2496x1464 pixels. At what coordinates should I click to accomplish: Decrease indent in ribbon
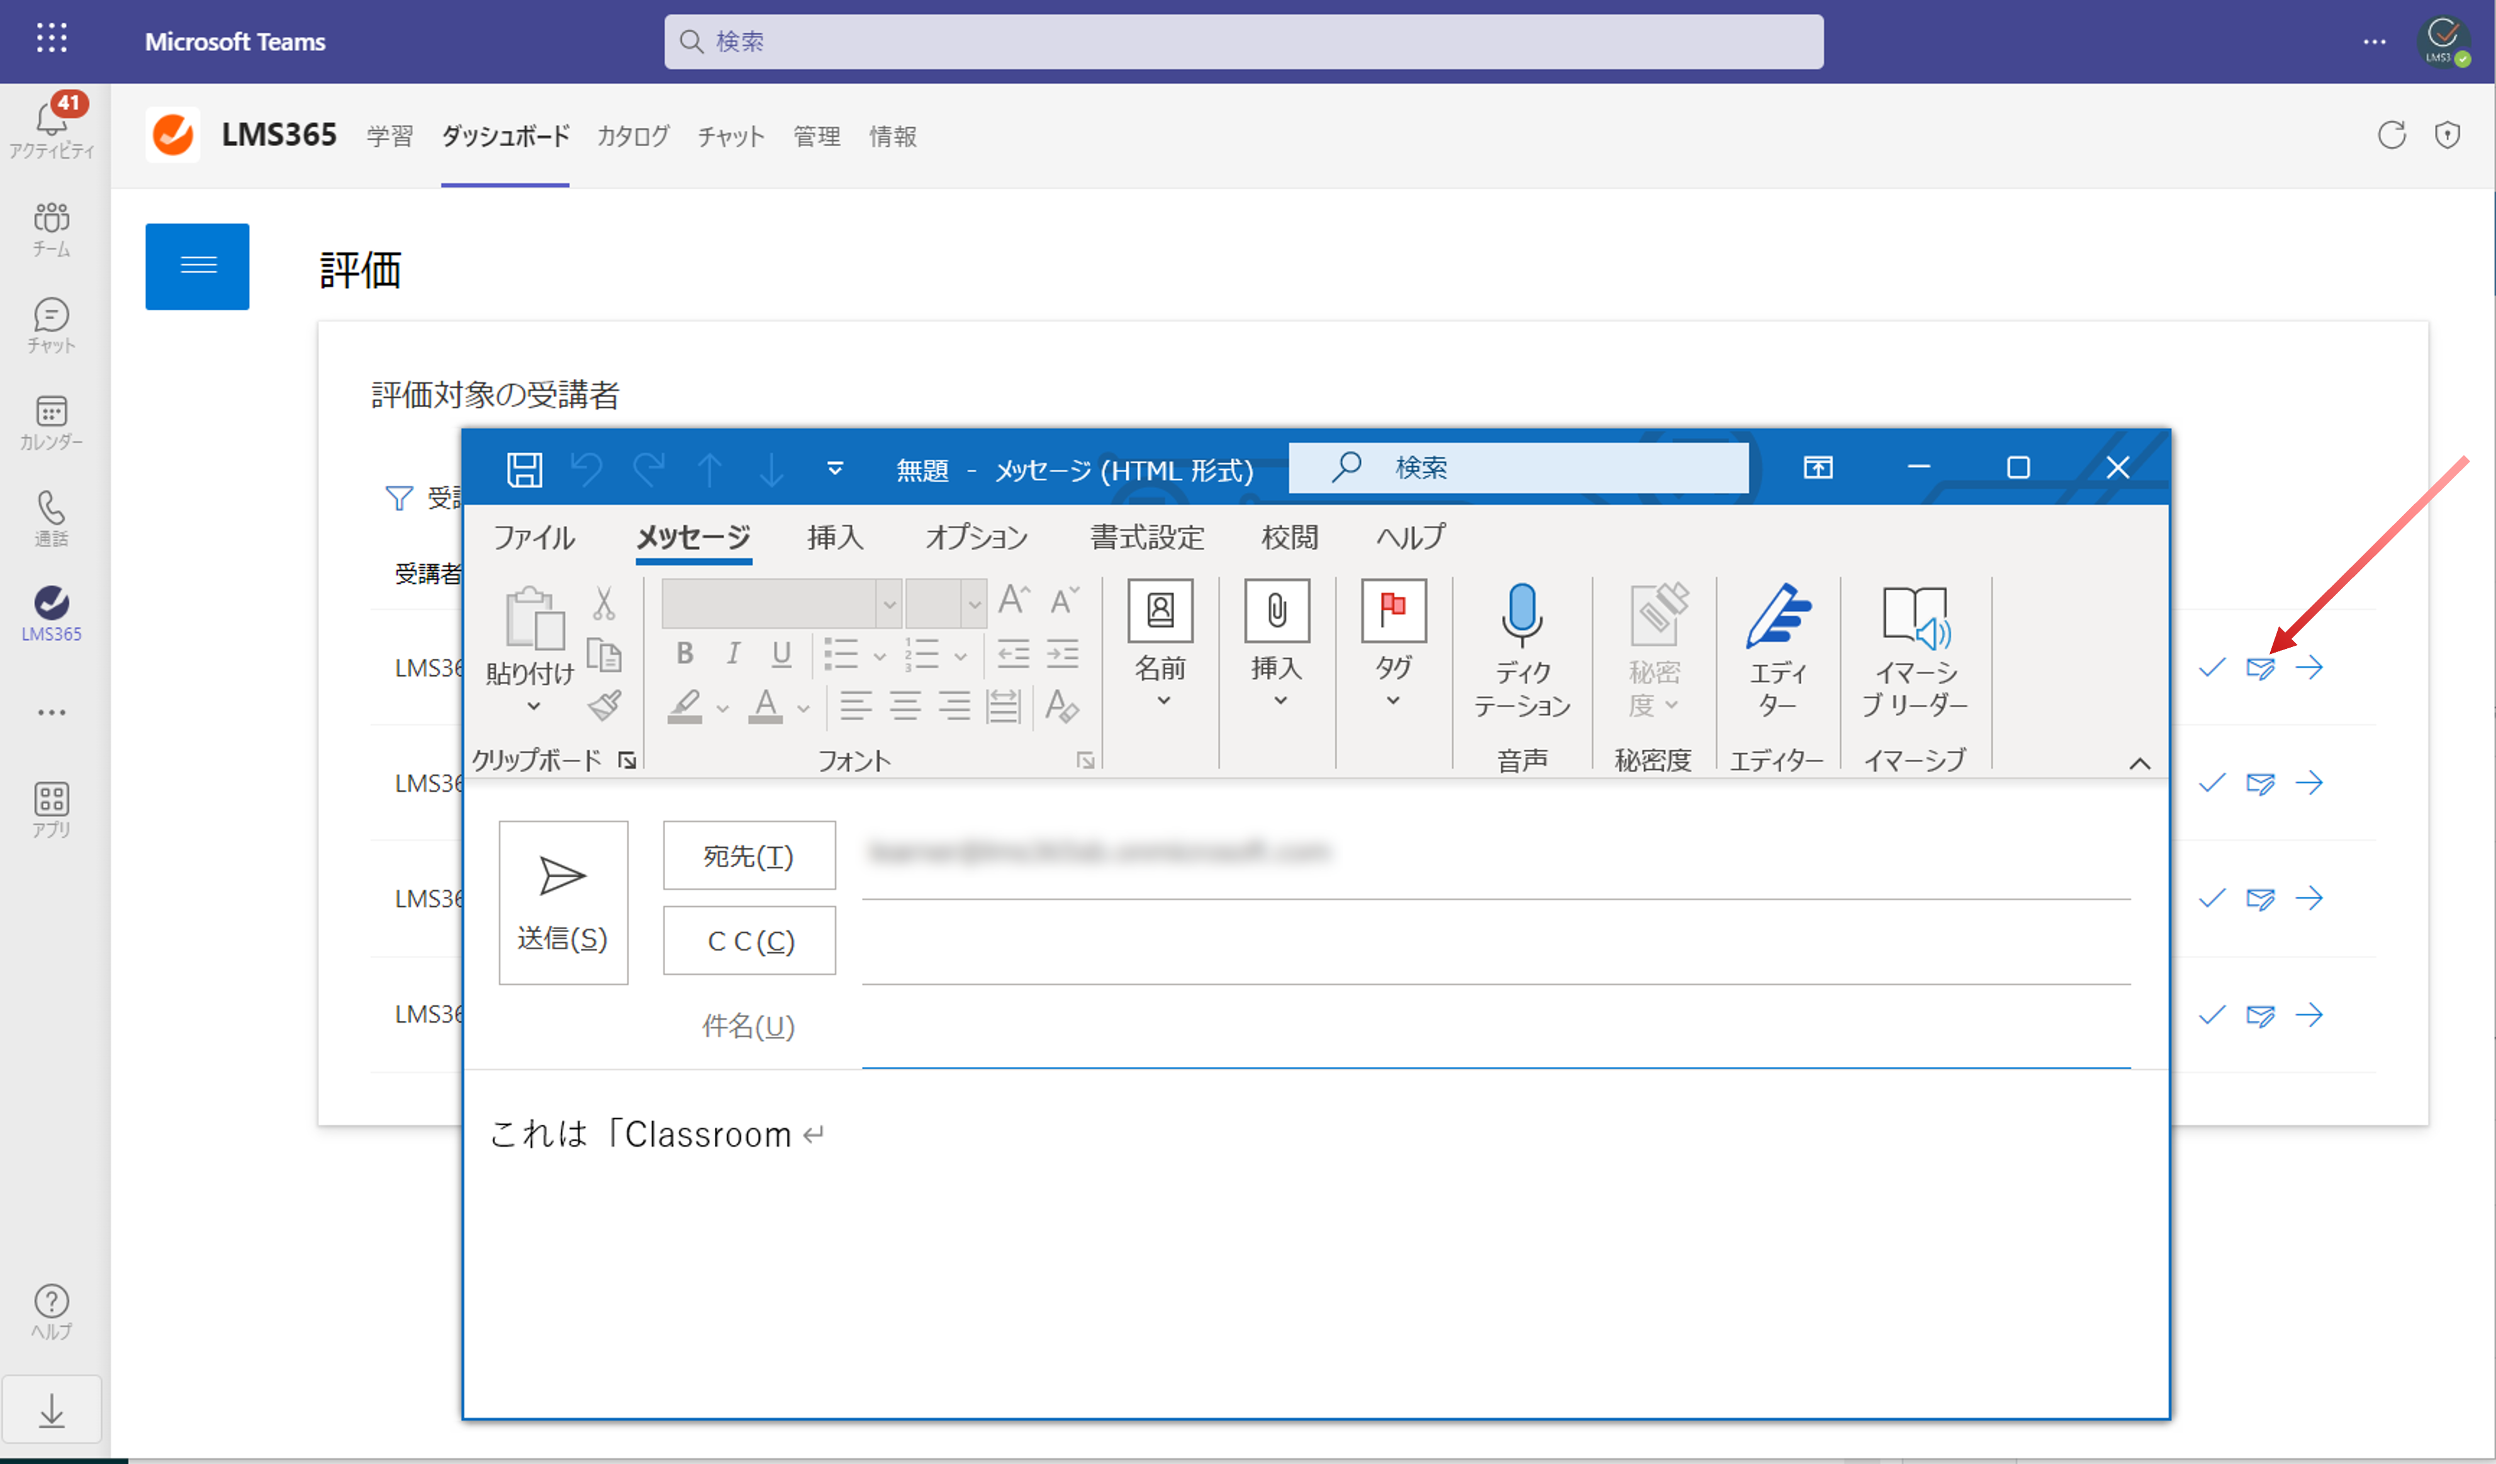[x=1013, y=653]
